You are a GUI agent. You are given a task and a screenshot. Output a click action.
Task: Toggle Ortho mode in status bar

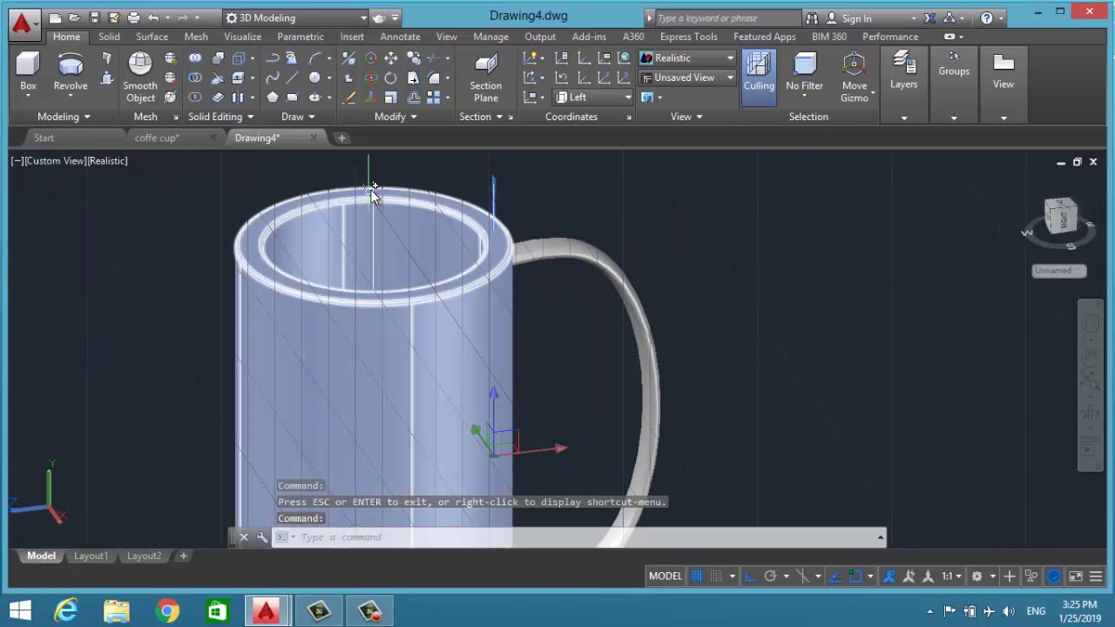coord(750,576)
